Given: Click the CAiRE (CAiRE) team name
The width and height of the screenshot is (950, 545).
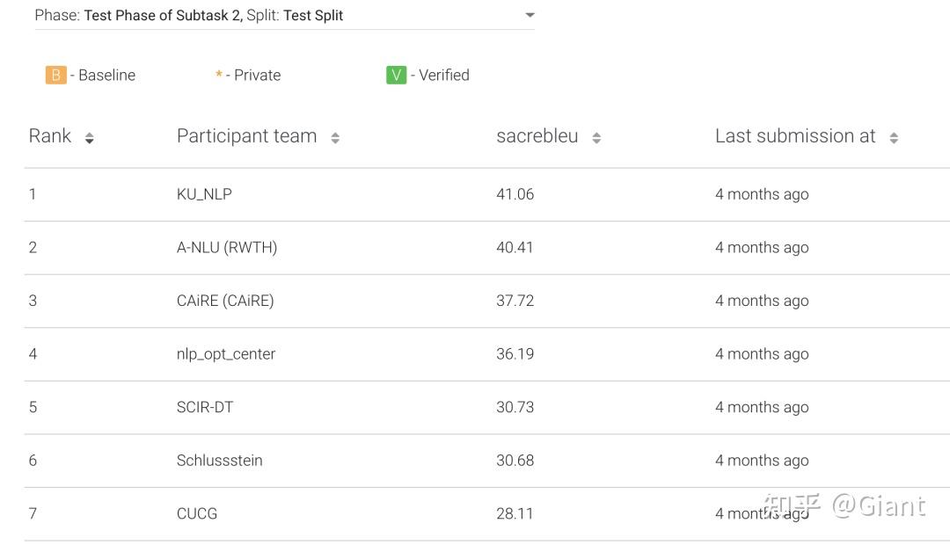Looking at the screenshot, I should click(x=225, y=301).
